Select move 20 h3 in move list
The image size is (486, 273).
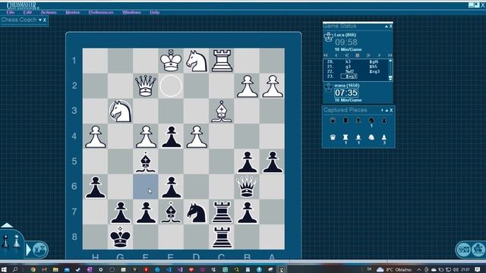pyautogui.click(x=348, y=62)
